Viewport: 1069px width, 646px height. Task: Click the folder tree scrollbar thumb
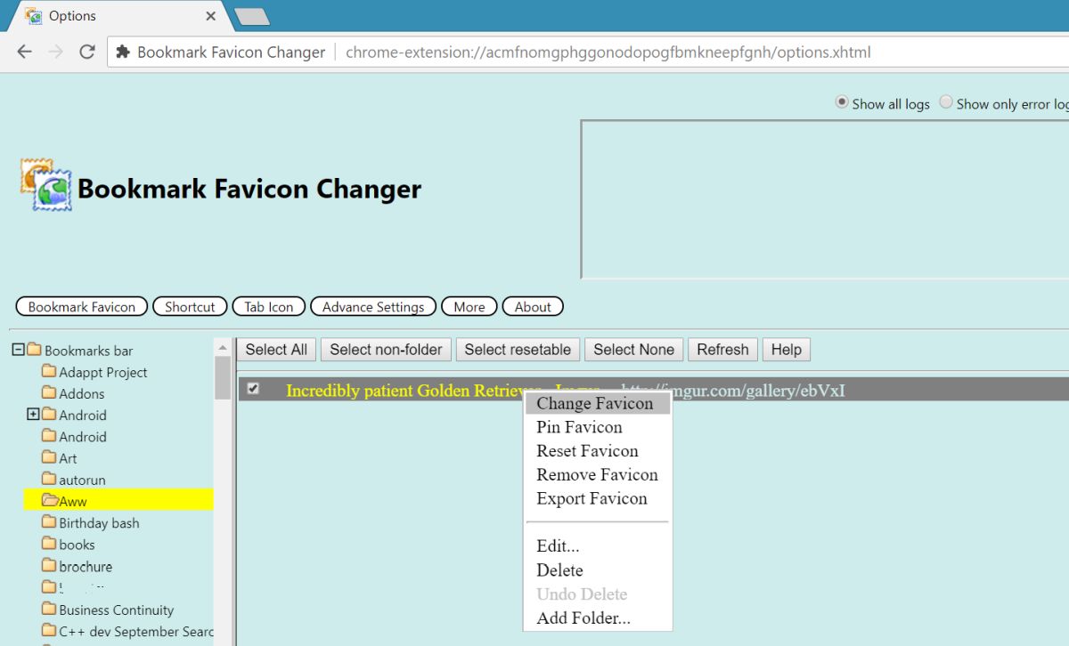point(223,377)
